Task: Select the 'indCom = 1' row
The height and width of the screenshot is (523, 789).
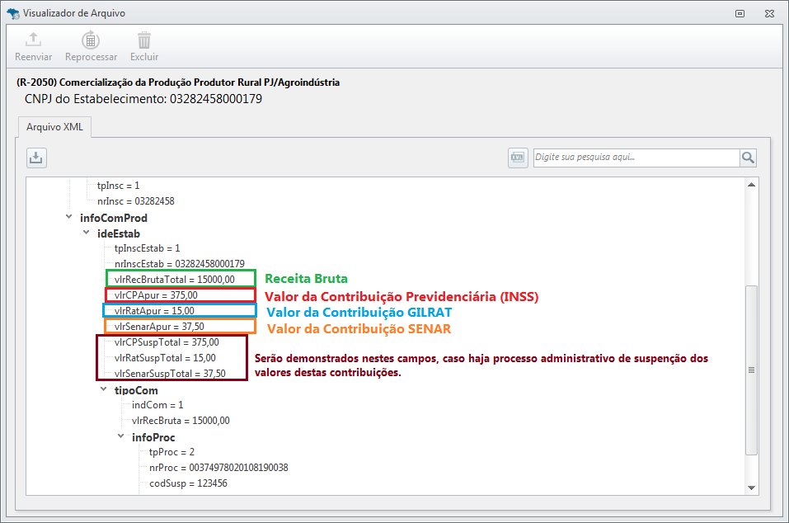Action: tap(157, 405)
